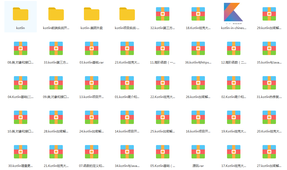Viewport: 287px width, 170px height.
Task: Click the 11.高阶函数（一... archive icon
Action: coord(162,48)
